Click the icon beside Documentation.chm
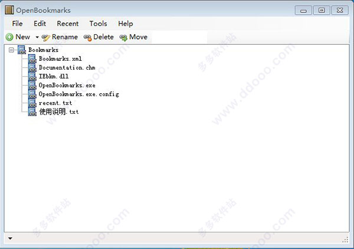The height and width of the screenshot is (249, 354). point(32,67)
